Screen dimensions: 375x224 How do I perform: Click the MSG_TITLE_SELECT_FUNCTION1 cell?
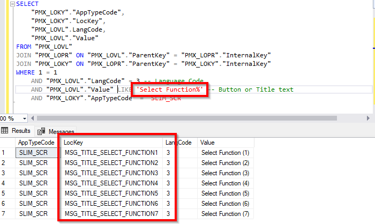pyautogui.click(x=111, y=153)
